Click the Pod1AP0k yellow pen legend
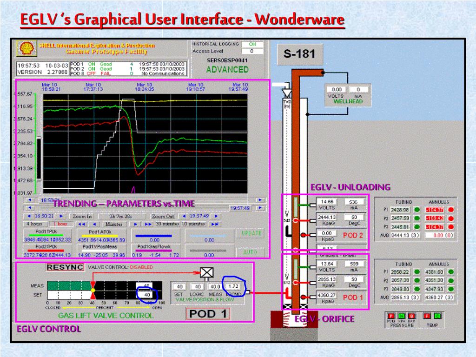The height and width of the screenshot is (357, 476). pos(101,235)
